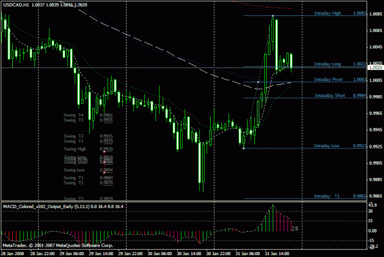This screenshot has width=384, height=257.
Task: Click the 30 Jan 14:00 time label
Action: click(189, 253)
